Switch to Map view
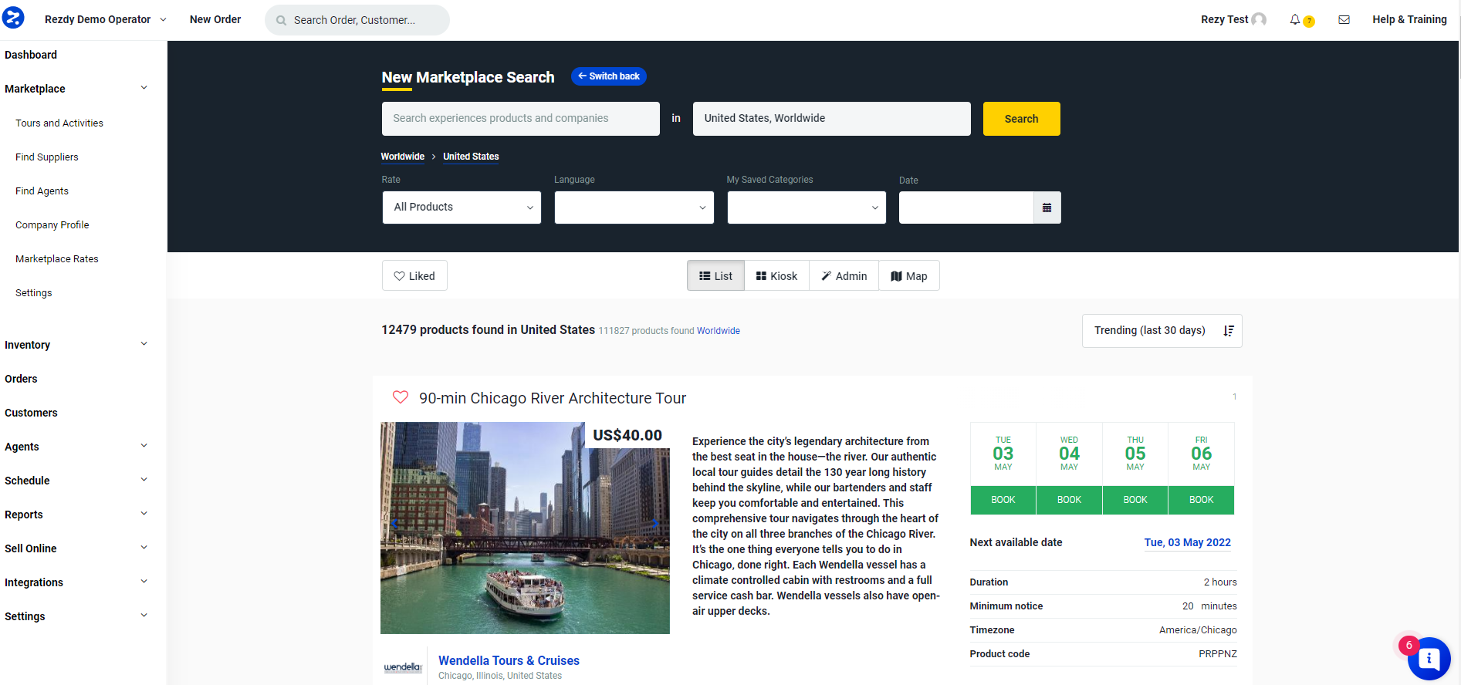This screenshot has width=1461, height=685. [x=909, y=275]
